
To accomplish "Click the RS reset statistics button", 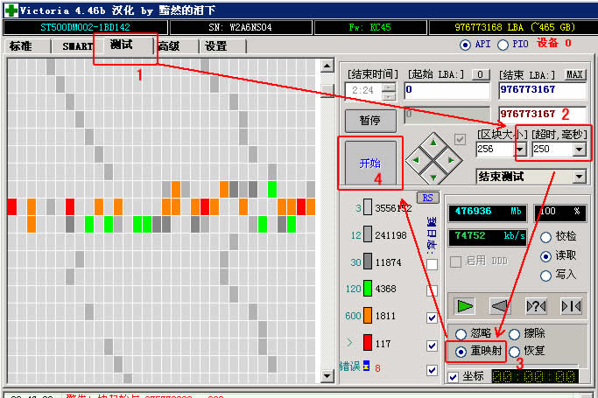I will (x=428, y=198).
